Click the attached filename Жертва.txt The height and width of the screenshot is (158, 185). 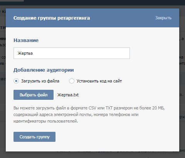click(x=68, y=95)
